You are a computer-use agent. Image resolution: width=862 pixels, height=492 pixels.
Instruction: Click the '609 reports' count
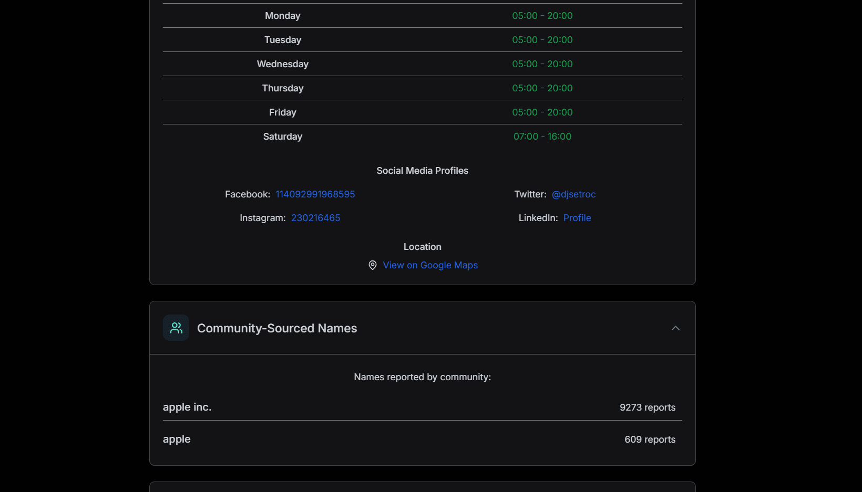(650, 439)
